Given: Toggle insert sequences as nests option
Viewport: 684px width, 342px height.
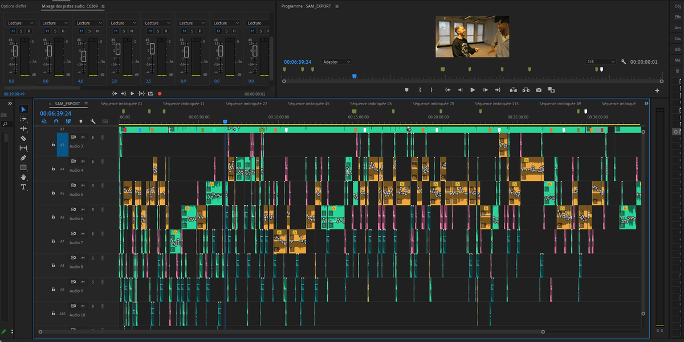Looking at the screenshot, I should pos(44,121).
